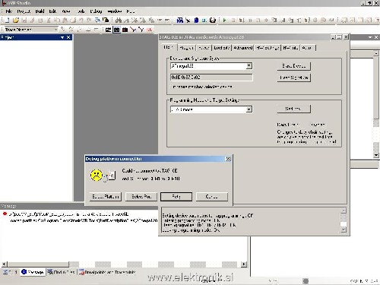Click the highlighted memory-window toolbar icon

pos(116,30)
